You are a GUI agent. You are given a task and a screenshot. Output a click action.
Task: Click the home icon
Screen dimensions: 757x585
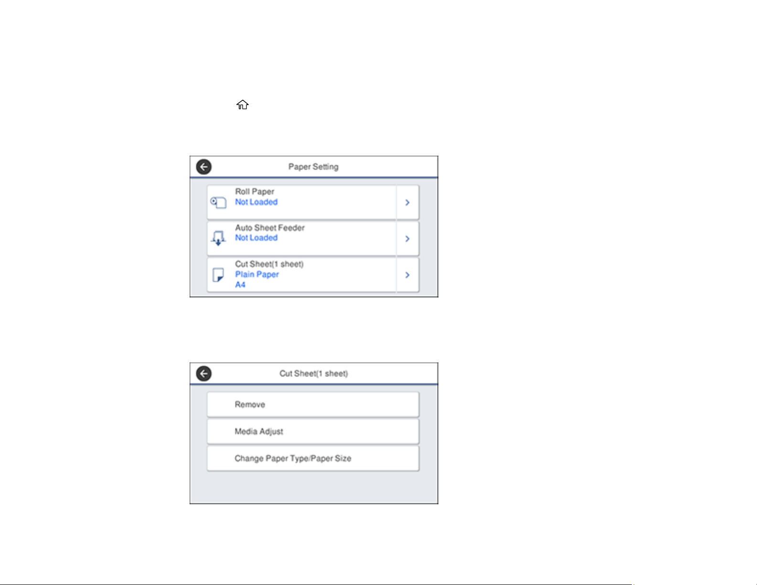coord(243,105)
